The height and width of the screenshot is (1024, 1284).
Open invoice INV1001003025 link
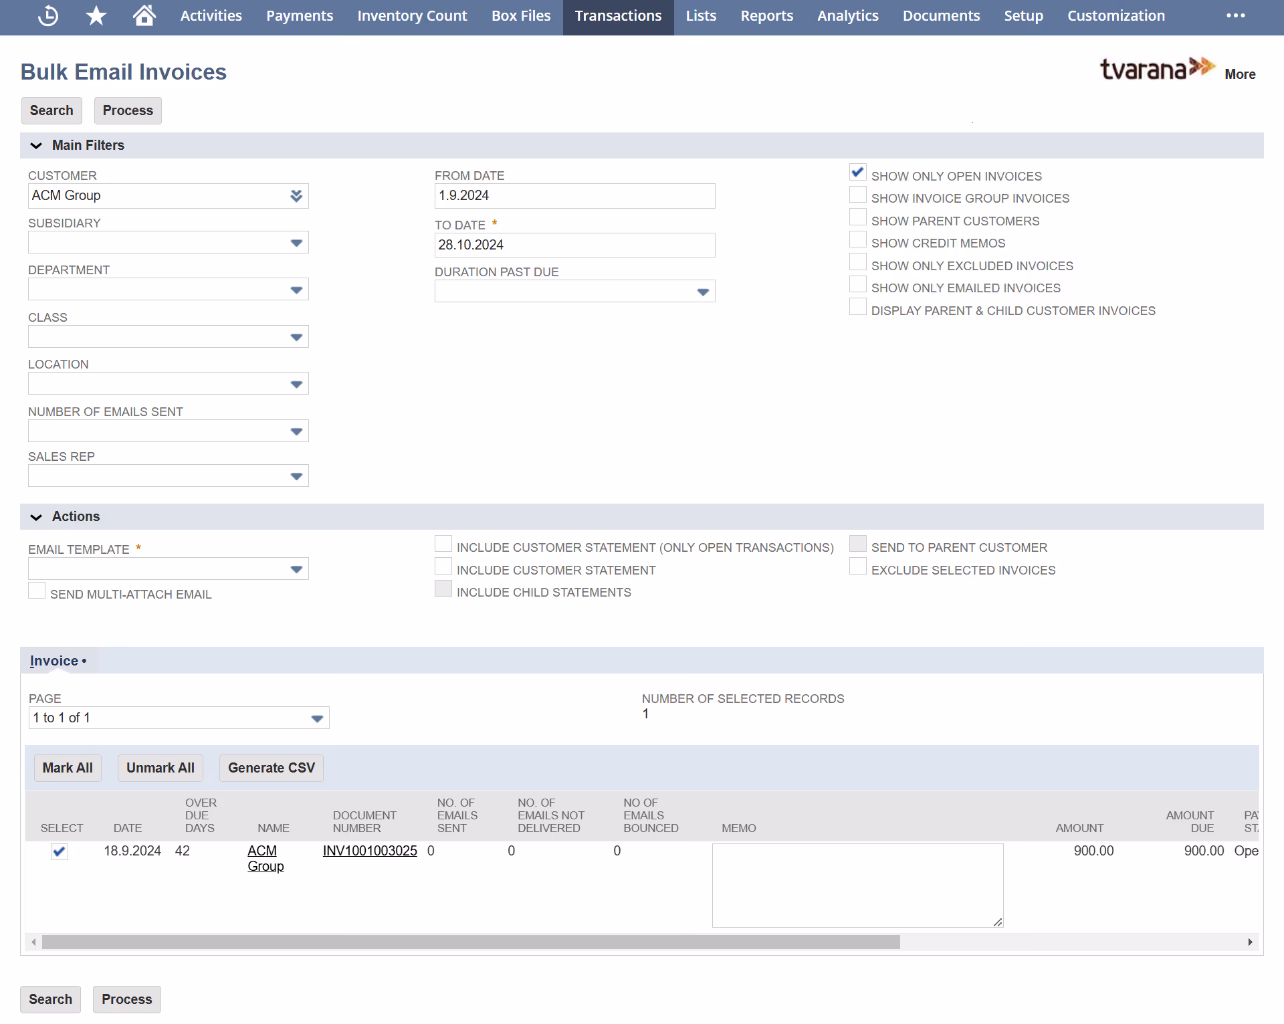[x=370, y=851]
